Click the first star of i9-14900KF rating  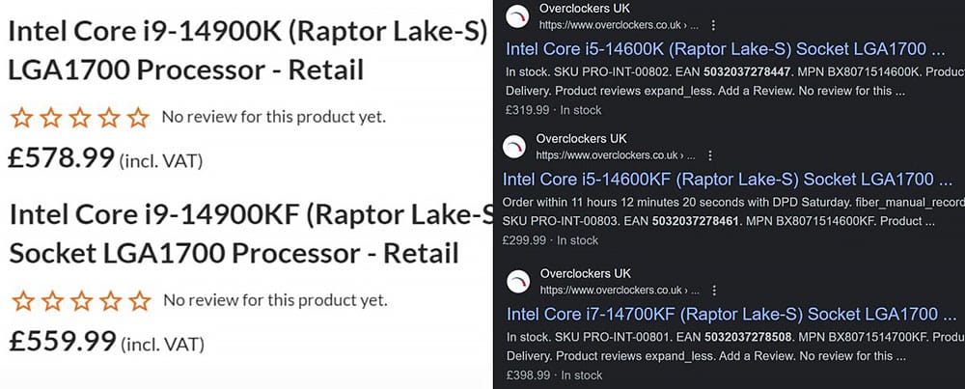click(x=23, y=301)
